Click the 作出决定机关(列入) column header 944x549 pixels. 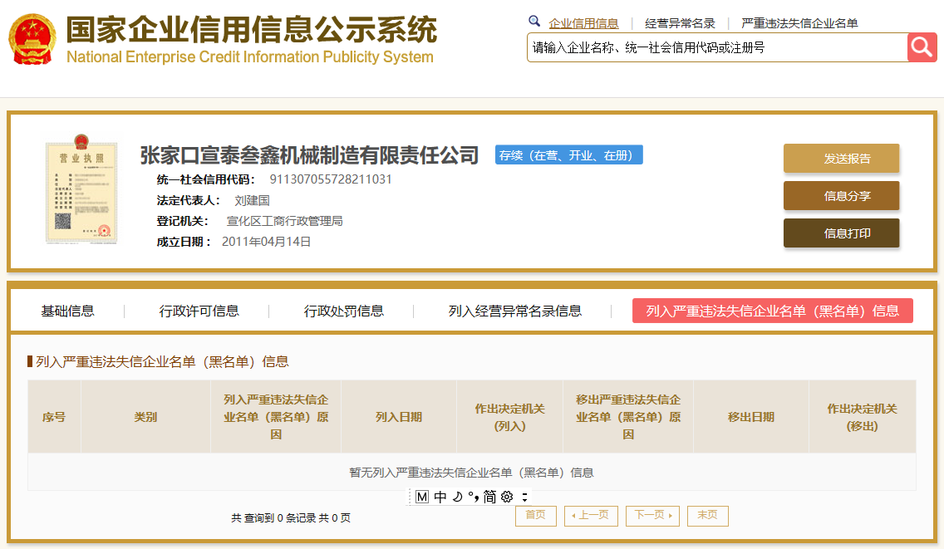pos(510,417)
